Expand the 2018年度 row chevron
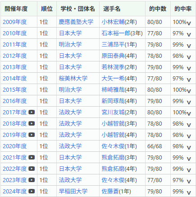196x197 pixels. (x=189, y=125)
